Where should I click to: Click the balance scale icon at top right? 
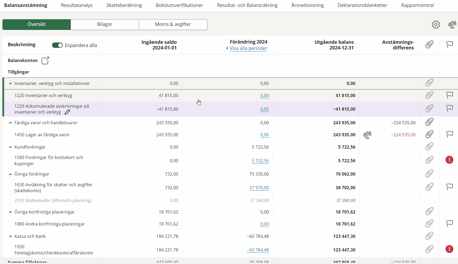(x=452, y=25)
